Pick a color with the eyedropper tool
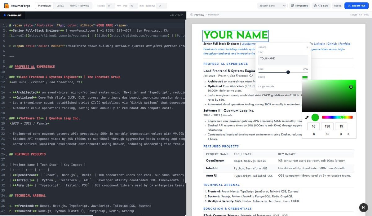This screenshot has height=216, width=372. [x=307, y=117]
